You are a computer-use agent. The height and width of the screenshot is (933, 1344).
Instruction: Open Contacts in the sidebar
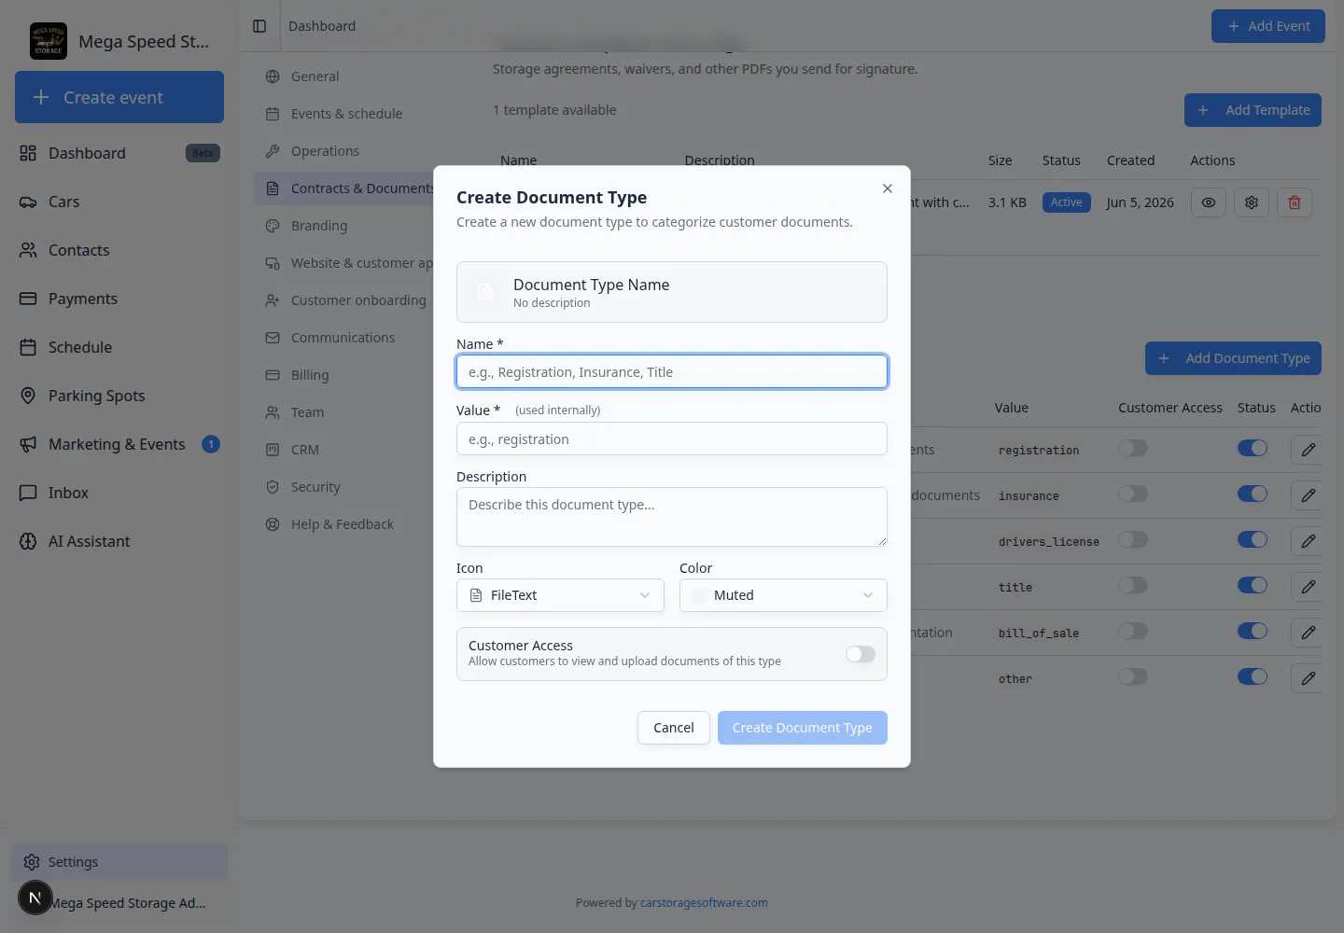119,250
